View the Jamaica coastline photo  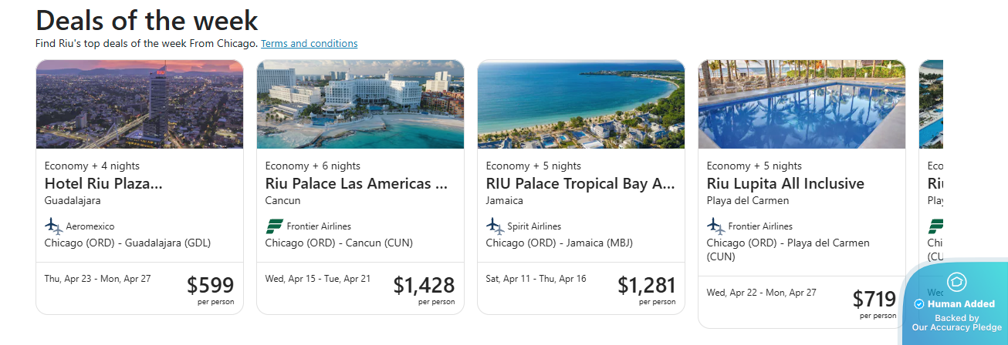[x=581, y=104]
